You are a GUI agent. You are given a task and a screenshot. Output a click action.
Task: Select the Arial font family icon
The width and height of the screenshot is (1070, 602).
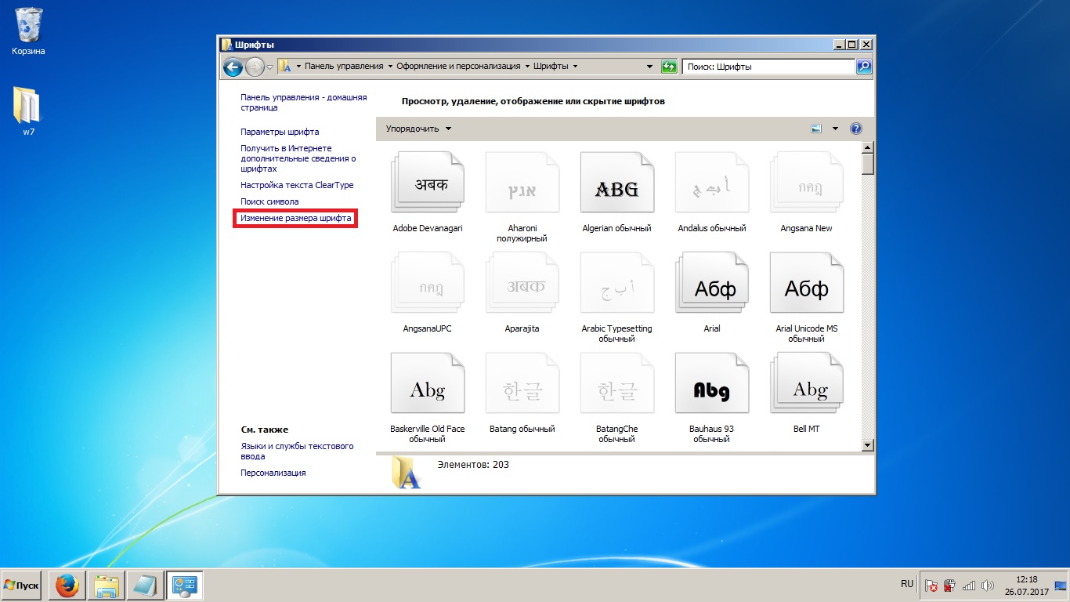(x=712, y=283)
